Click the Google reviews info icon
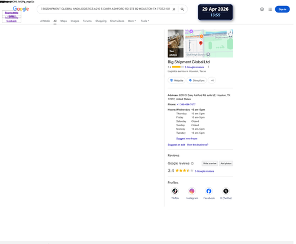This screenshot has height=244, width=296. coord(192,163)
